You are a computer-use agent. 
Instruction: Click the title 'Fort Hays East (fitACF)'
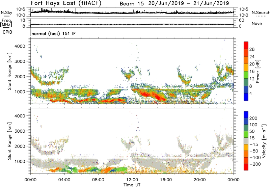(66, 3)
